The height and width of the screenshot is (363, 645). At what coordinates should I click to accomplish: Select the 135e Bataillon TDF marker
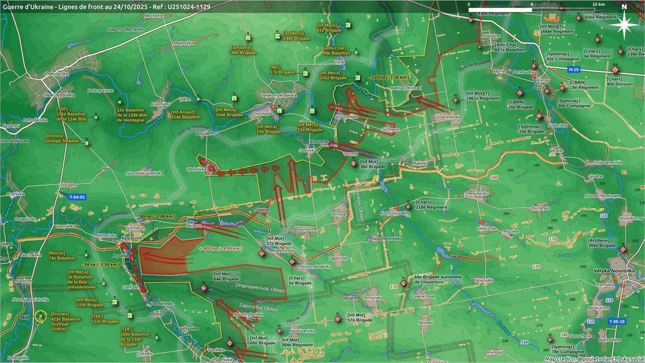[96, 117]
